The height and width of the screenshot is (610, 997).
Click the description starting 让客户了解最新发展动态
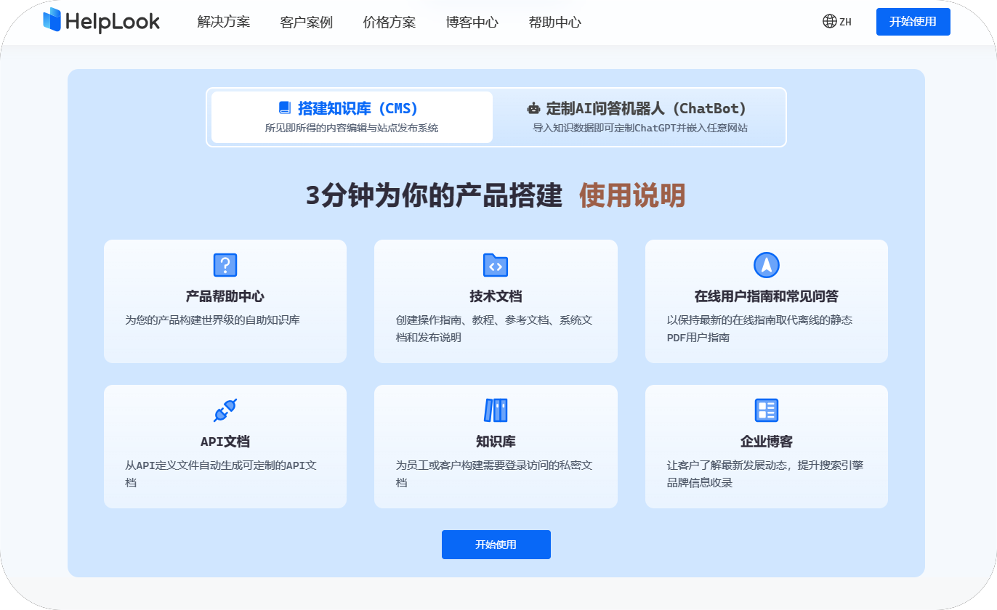[x=765, y=473]
